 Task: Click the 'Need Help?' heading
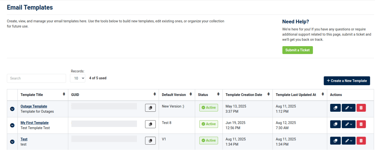point(295,22)
